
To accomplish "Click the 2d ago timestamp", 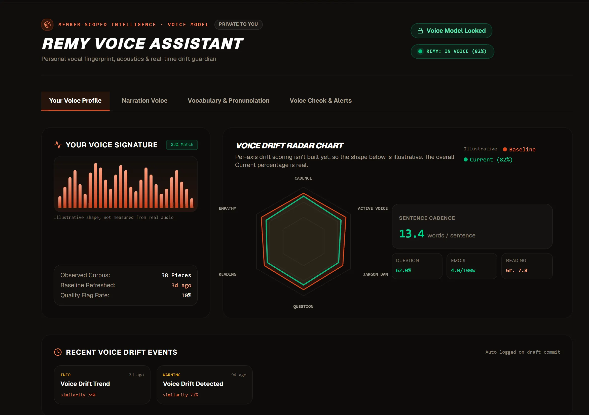I will pyautogui.click(x=136, y=375).
